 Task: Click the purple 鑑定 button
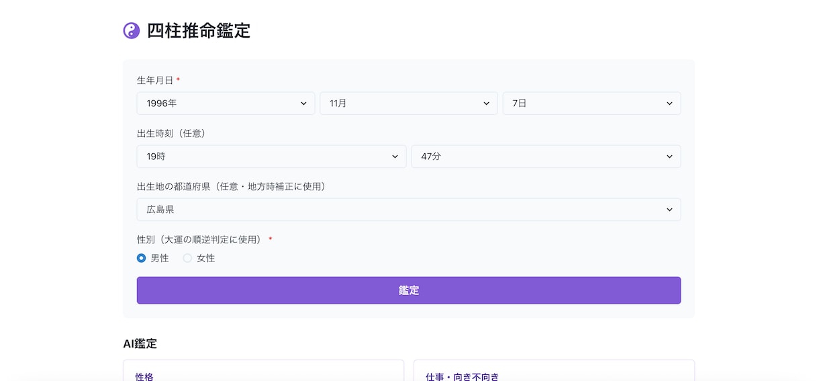409,290
